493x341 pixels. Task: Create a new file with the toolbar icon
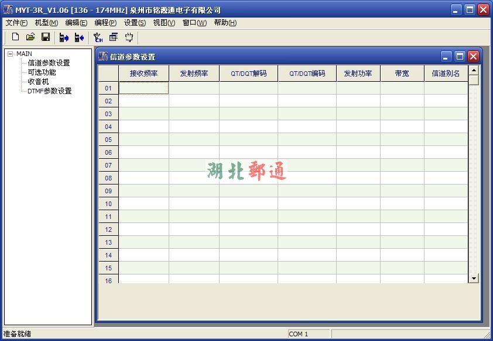pos(15,37)
